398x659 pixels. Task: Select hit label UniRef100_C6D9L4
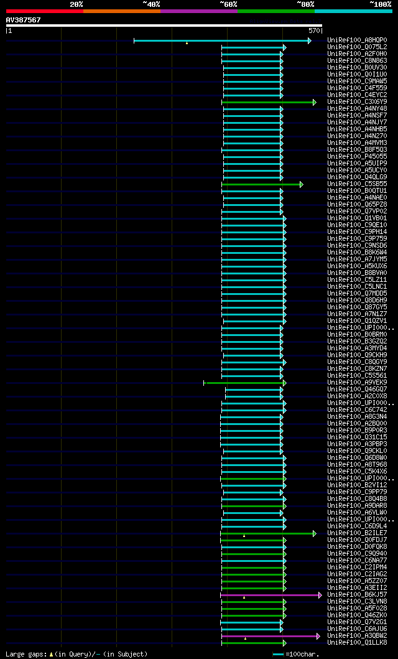(x=358, y=526)
